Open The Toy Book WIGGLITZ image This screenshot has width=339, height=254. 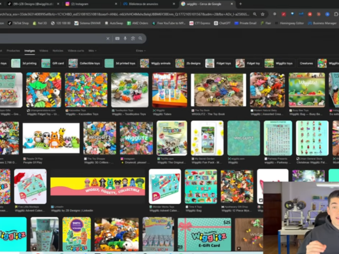tap(218, 90)
